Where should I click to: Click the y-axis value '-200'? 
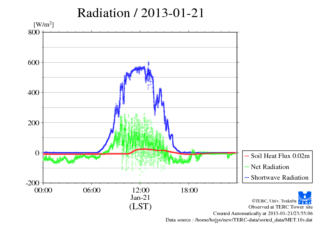(x=33, y=183)
